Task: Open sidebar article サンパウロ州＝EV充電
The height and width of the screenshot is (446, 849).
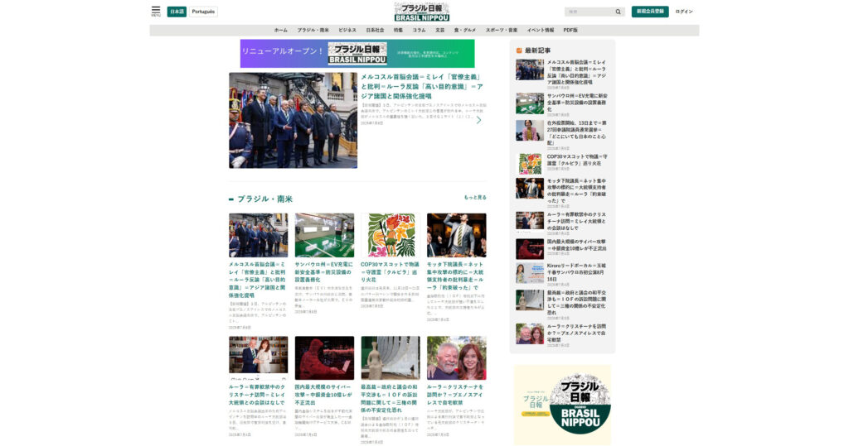Action: 577,102
